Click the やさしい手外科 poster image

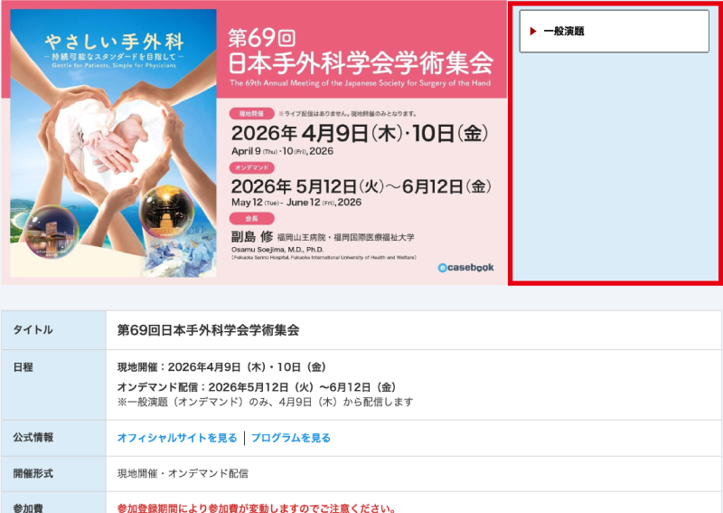[114, 143]
